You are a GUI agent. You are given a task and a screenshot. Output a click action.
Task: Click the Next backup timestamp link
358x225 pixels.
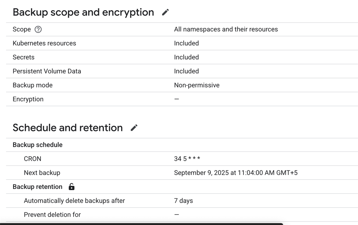[x=236, y=173]
